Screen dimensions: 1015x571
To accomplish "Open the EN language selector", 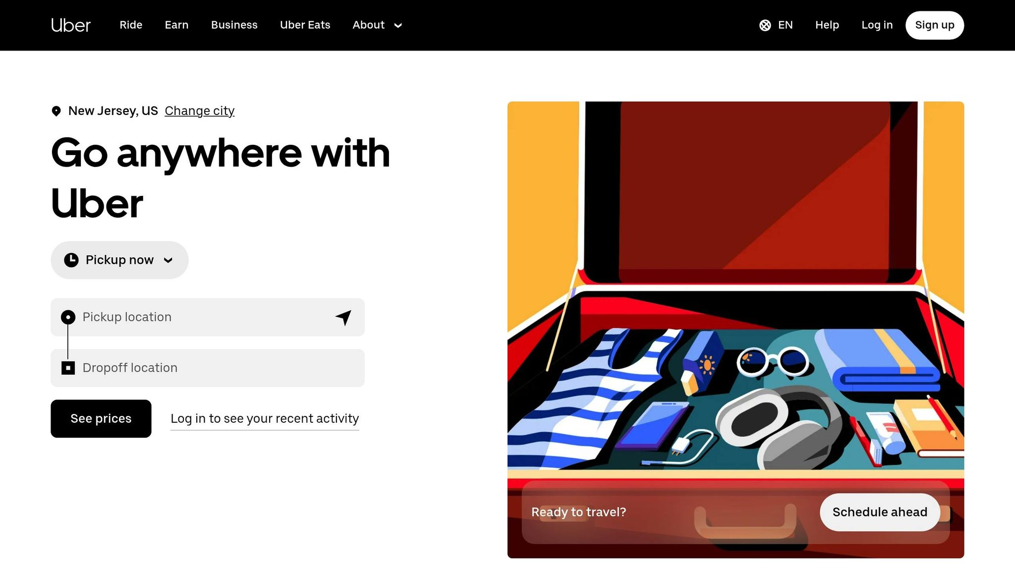I will click(x=776, y=25).
